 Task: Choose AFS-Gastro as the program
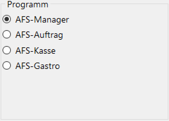point(7,65)
